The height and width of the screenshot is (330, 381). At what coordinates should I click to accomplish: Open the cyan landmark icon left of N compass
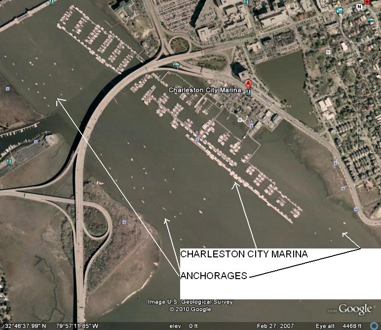(340, 10)
